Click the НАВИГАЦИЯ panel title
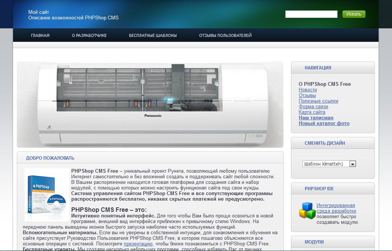The height and width of the screenshot is (251, 392). [318, 68]
